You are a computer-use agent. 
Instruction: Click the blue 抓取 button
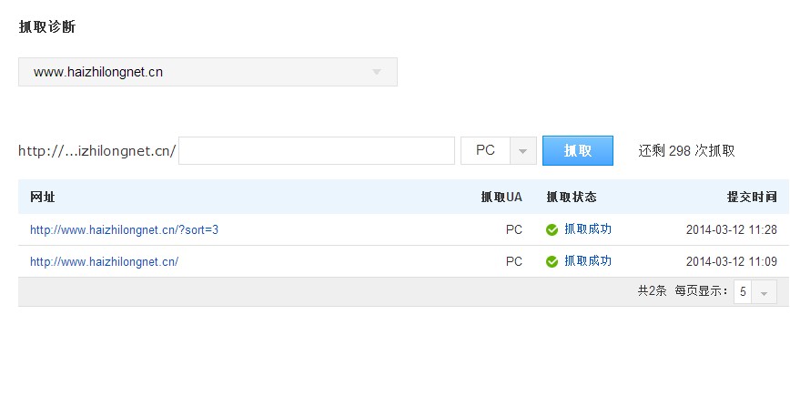[577, 150]
